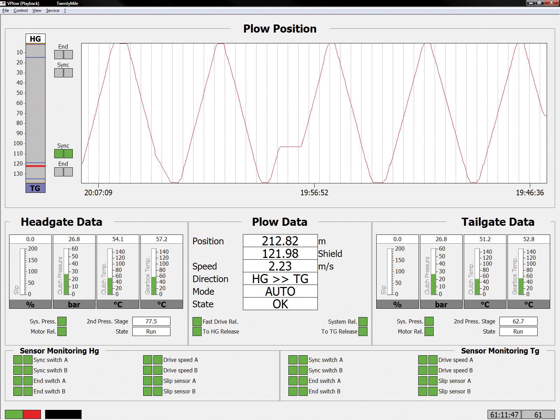560x420 pixels.
Task: Open the File menu
Action: coord(6,10)
